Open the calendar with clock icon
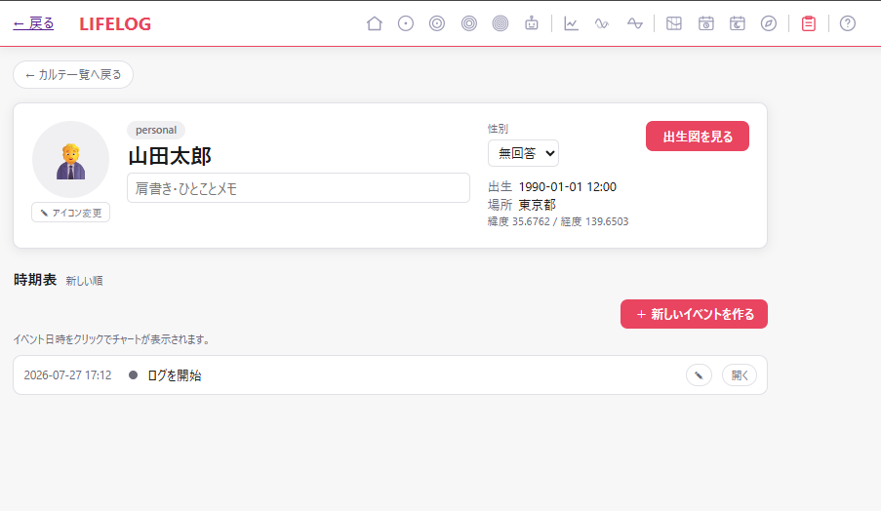881x511 pixels. (706, 23)
